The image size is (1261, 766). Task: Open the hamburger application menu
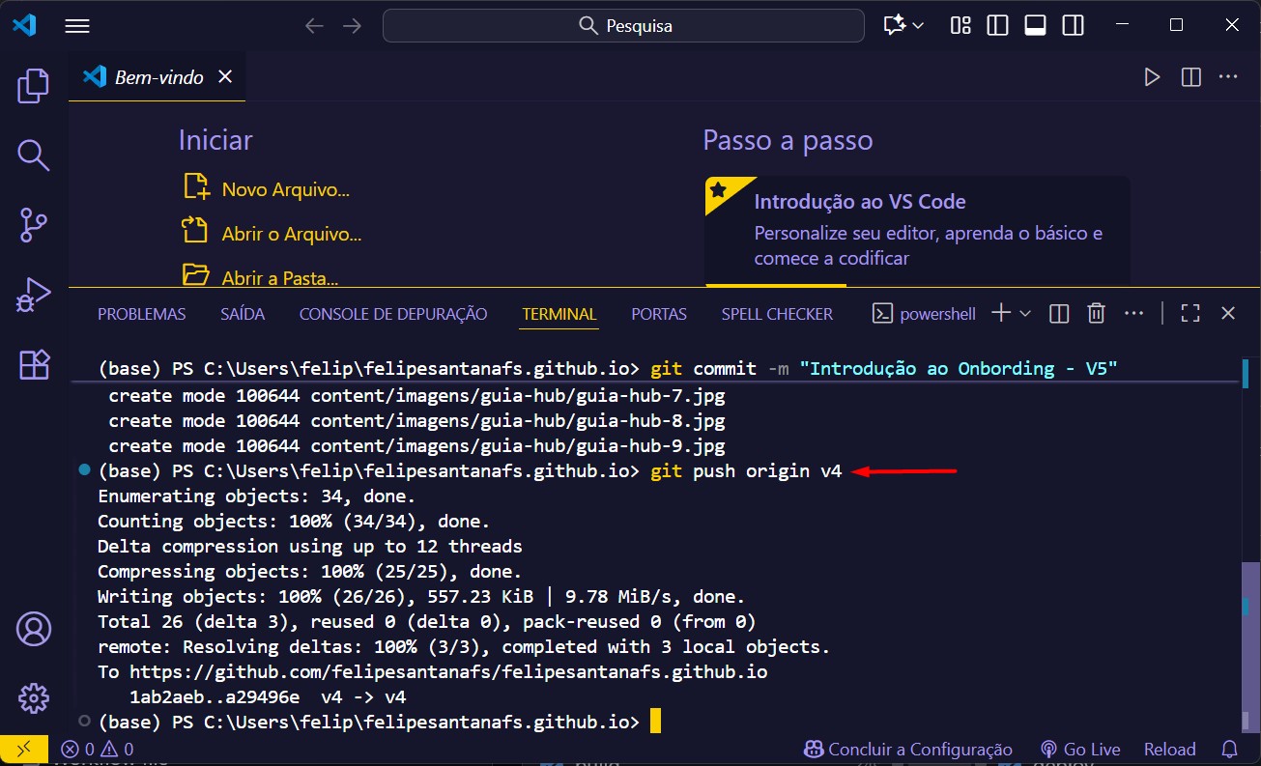click(x=77, y=26)
